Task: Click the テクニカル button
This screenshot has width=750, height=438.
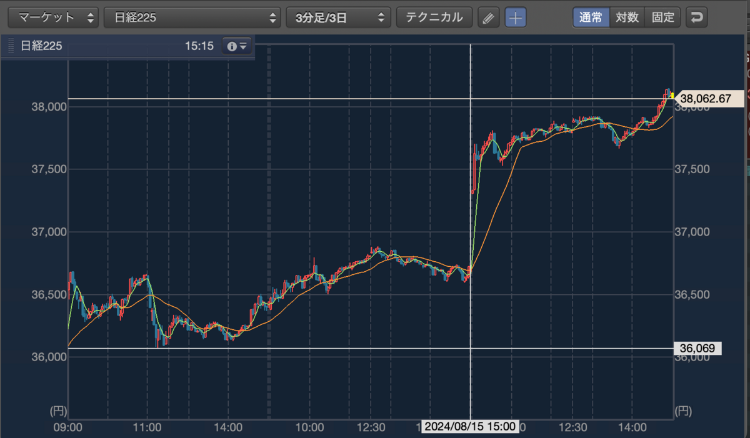Action: coord(434,17)
